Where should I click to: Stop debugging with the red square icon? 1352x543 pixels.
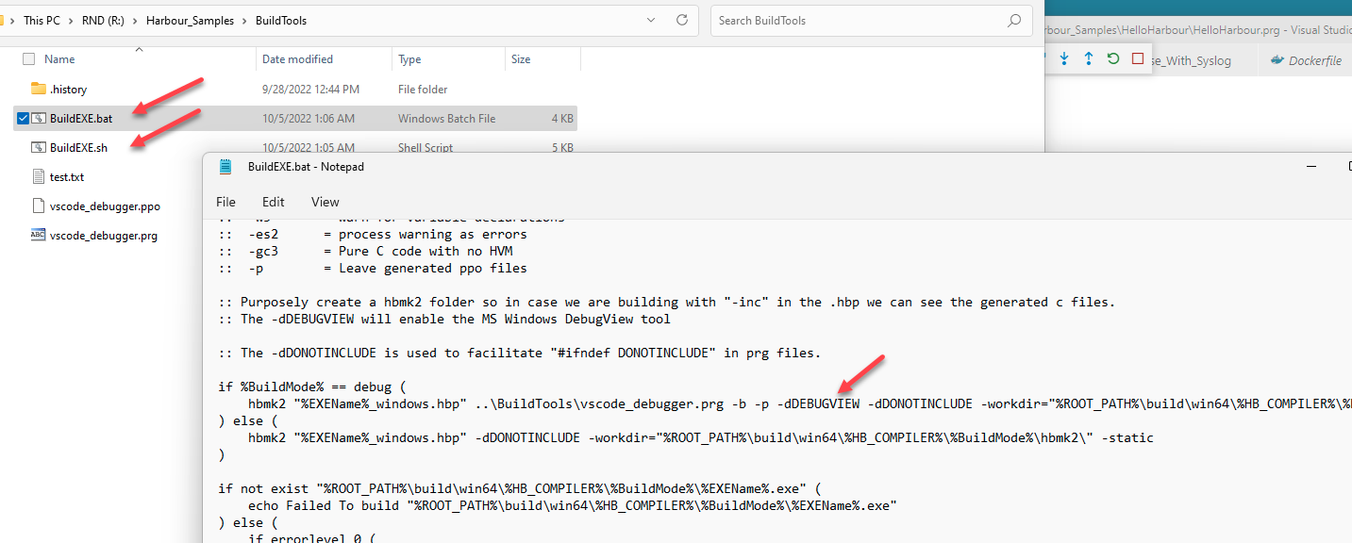[1138, 58]
